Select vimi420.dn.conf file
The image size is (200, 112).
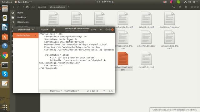(x=146, y=60)
